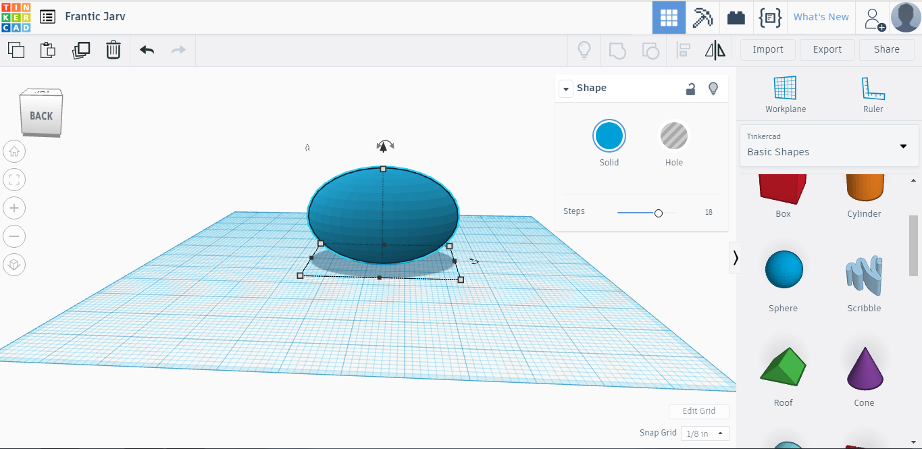Open the Basic Shapes library dropdown
Viewport: 922px width, 449px height.
[829, 145]
